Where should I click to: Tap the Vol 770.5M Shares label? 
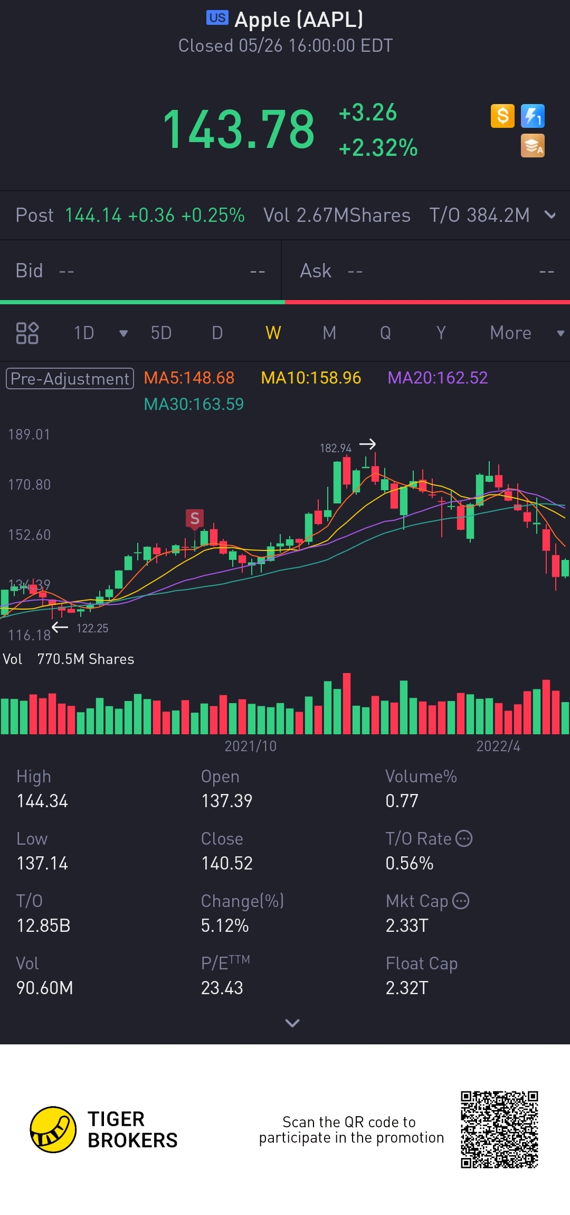tap(69, 659)
